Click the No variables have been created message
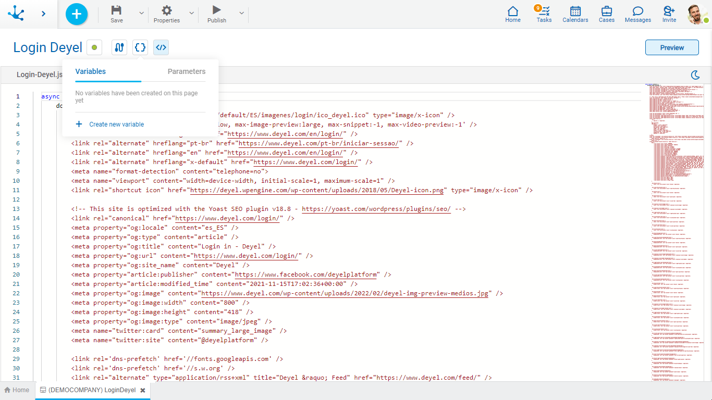This screenshot has height=400, width=712. [137, 97]
